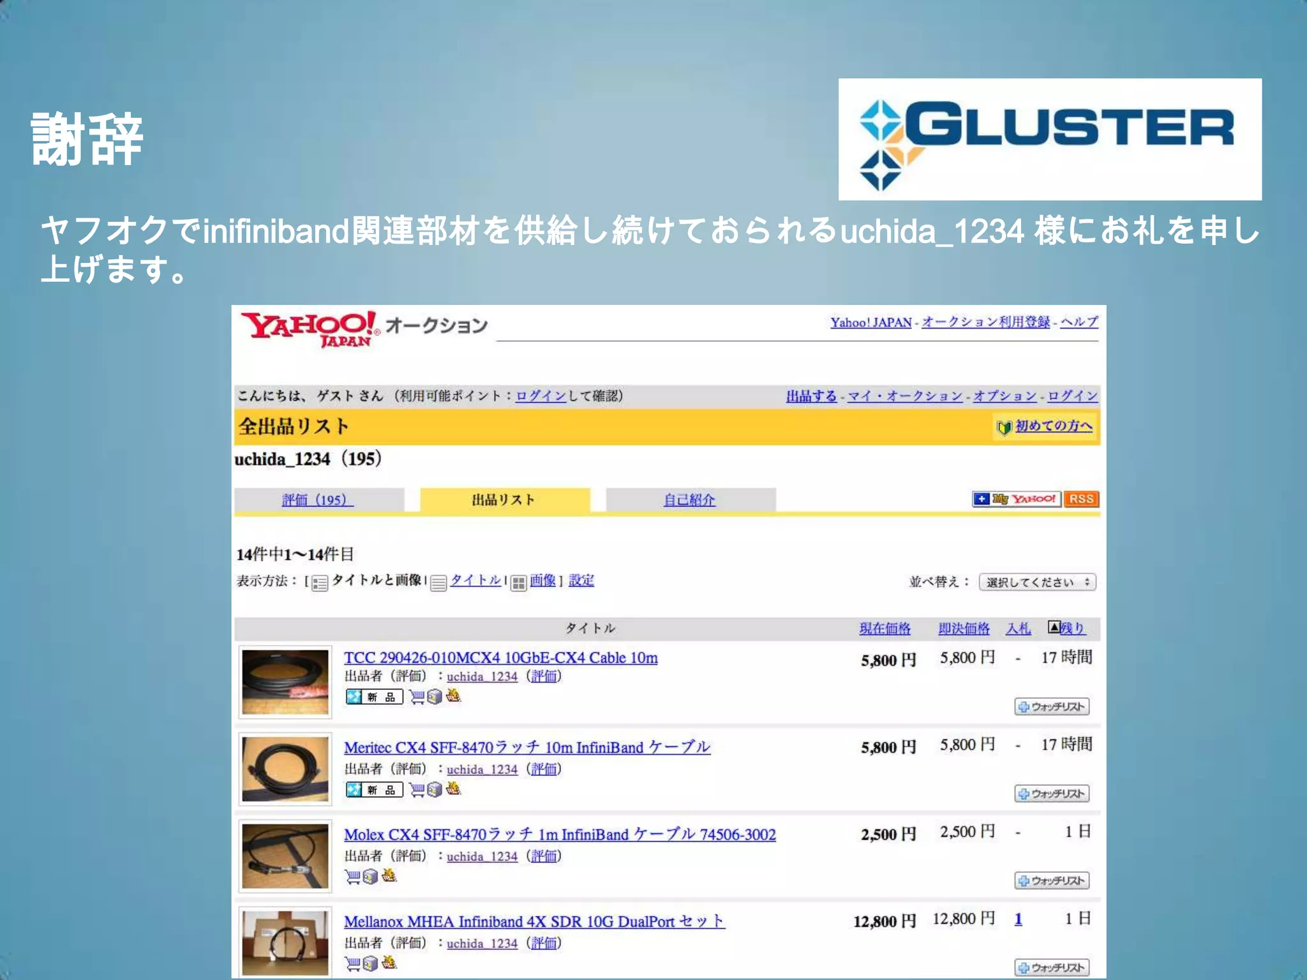Switch to the 評価 (195) tab
Image resolution: width=1307 pixels, height=980 pixels.
coord(318,500)
